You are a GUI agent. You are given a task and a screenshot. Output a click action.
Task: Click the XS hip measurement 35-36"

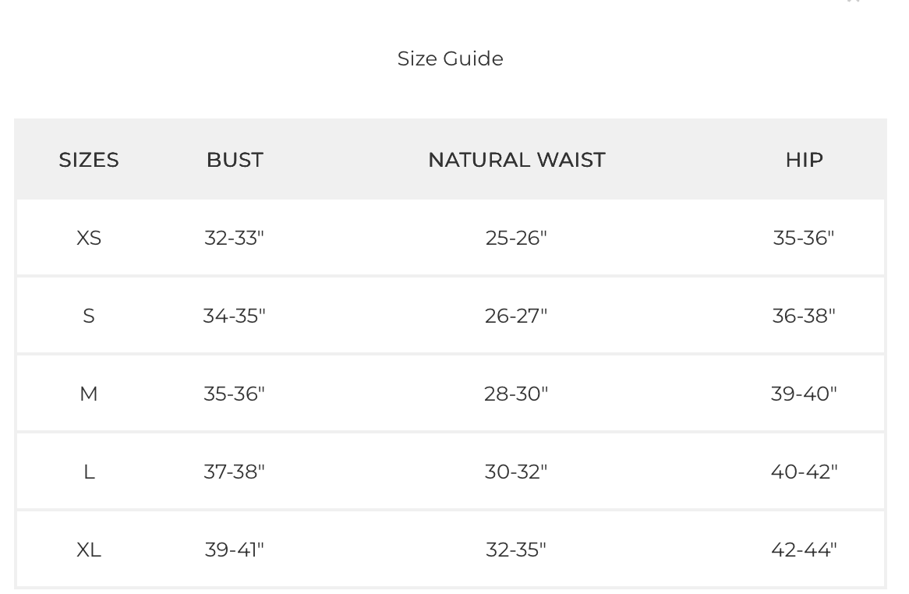tap(804, 238)
